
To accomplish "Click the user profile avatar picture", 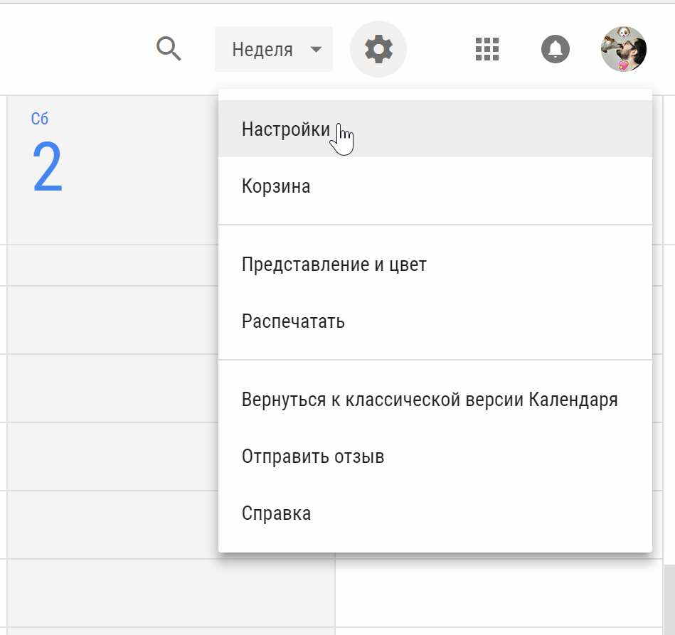I will [623, 48].
